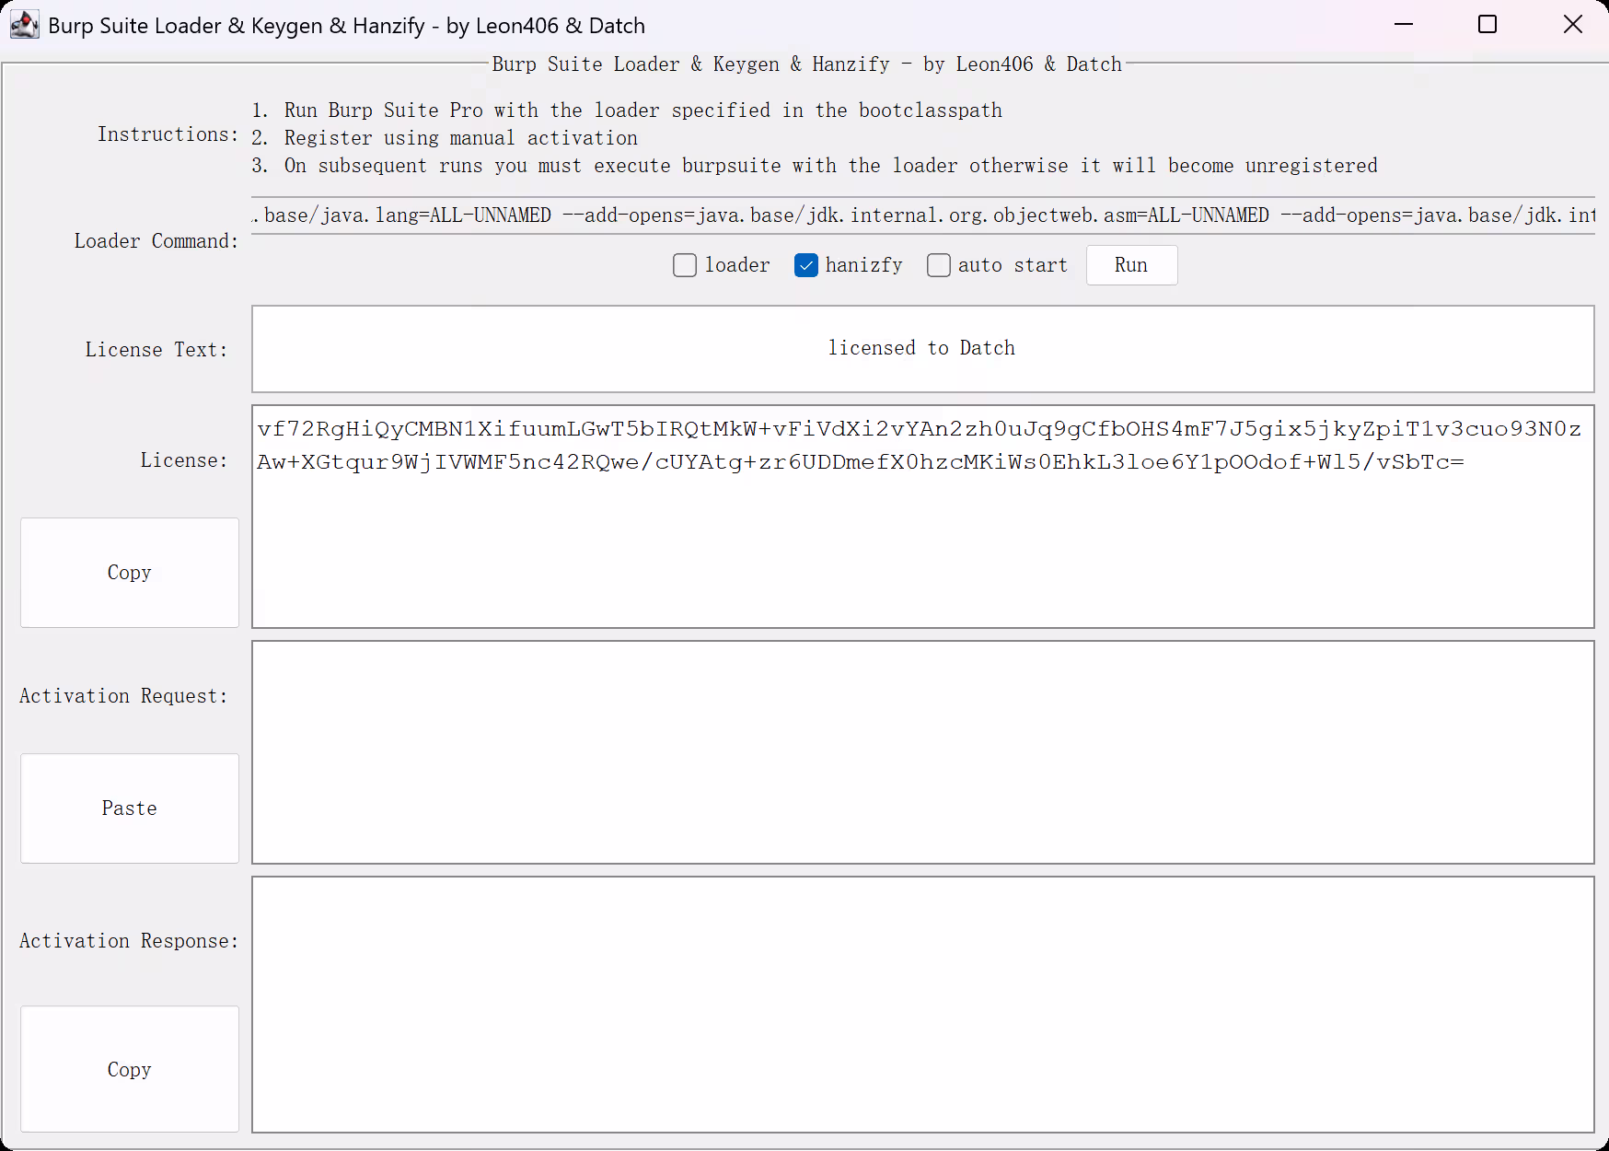Click the group box heading text
The height and width of the screenshot is (1151, 1609).
pos(807,64)
